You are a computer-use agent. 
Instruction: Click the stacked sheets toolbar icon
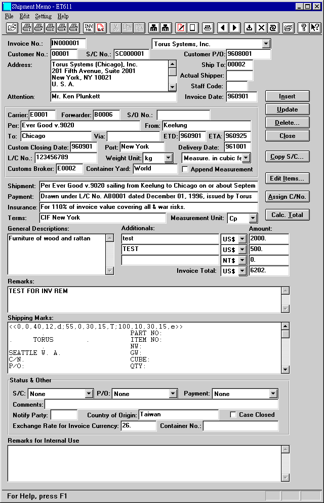click(288, 27)
